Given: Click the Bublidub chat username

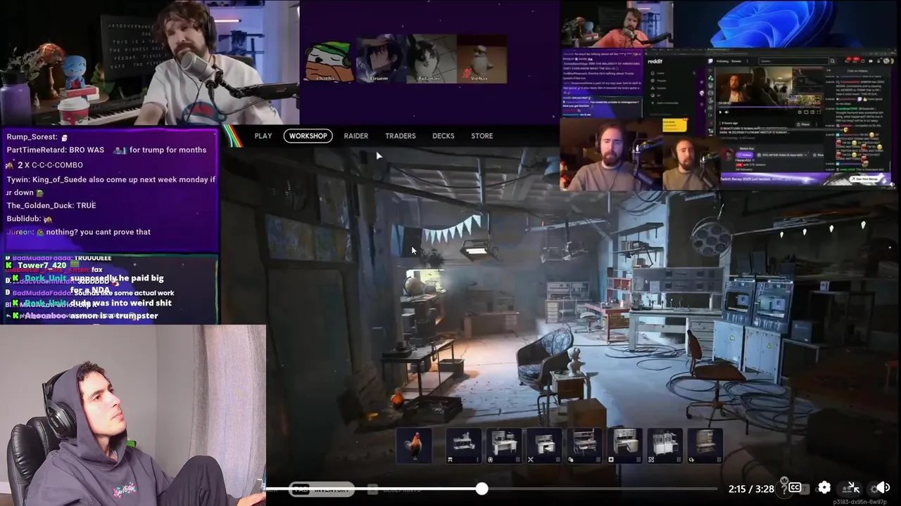Looking at the screenshot, I should 23,219.
